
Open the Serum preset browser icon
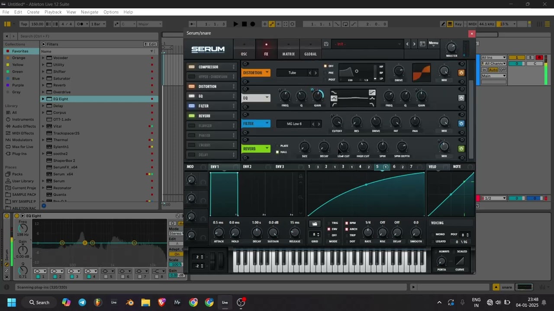(x=422, y=44)
